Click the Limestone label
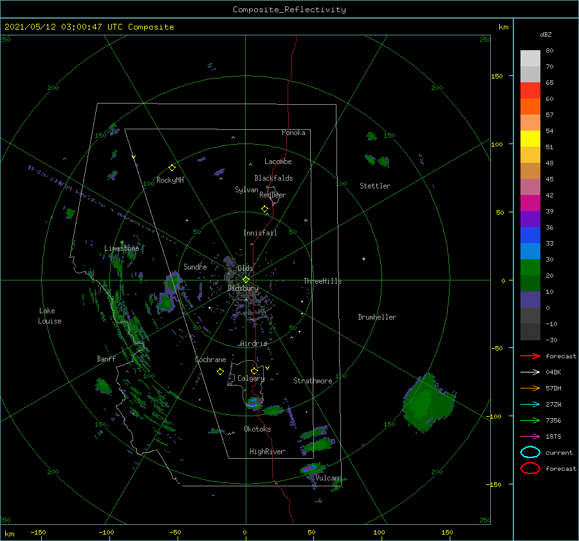This screenshot has width=579, height=541. pos(122,248)
